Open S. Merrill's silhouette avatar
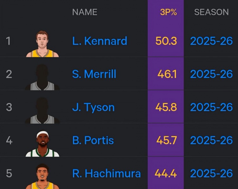 pyautogui.click(x=43, y=77)
